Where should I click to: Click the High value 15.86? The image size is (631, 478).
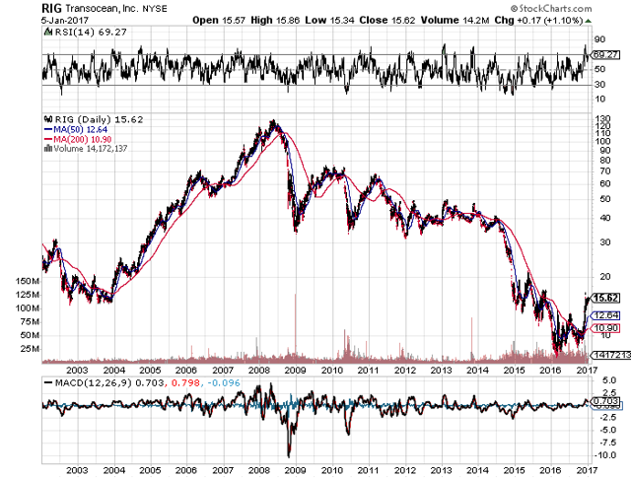[x=287, y=21]
